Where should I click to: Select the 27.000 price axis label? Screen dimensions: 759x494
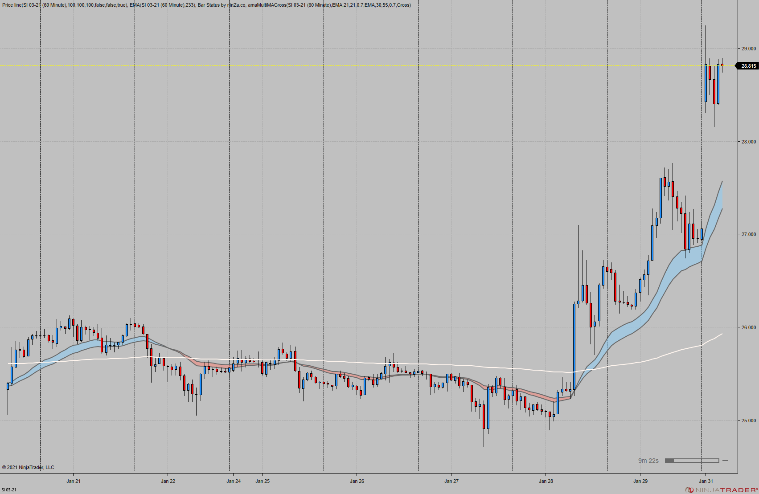[748, 234]
